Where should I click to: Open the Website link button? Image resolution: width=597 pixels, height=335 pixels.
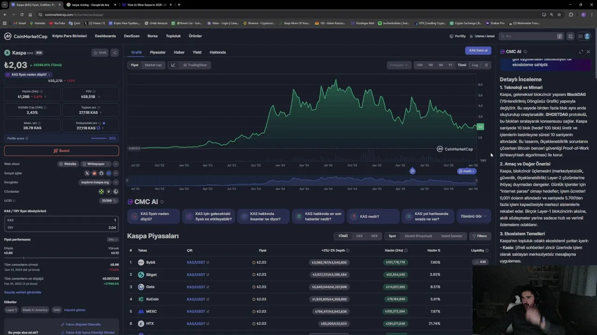68,164
